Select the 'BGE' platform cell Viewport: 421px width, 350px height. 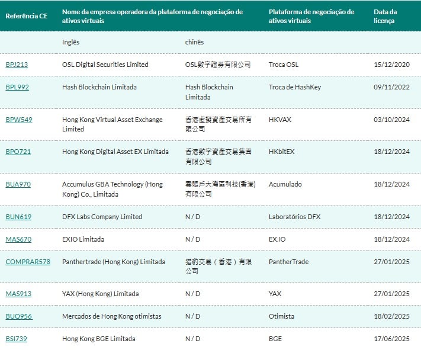275,339
